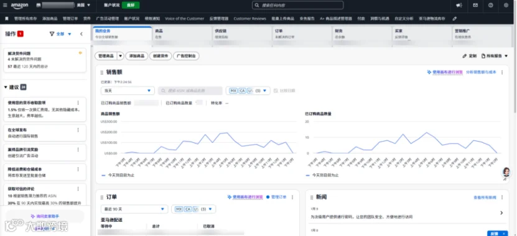Click the three-dot menu on 降低运费和仓储成本 card
The height and width of the screenshot is (236, 517).
[78, 169]
